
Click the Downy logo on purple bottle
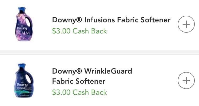[x=22, y=28]
